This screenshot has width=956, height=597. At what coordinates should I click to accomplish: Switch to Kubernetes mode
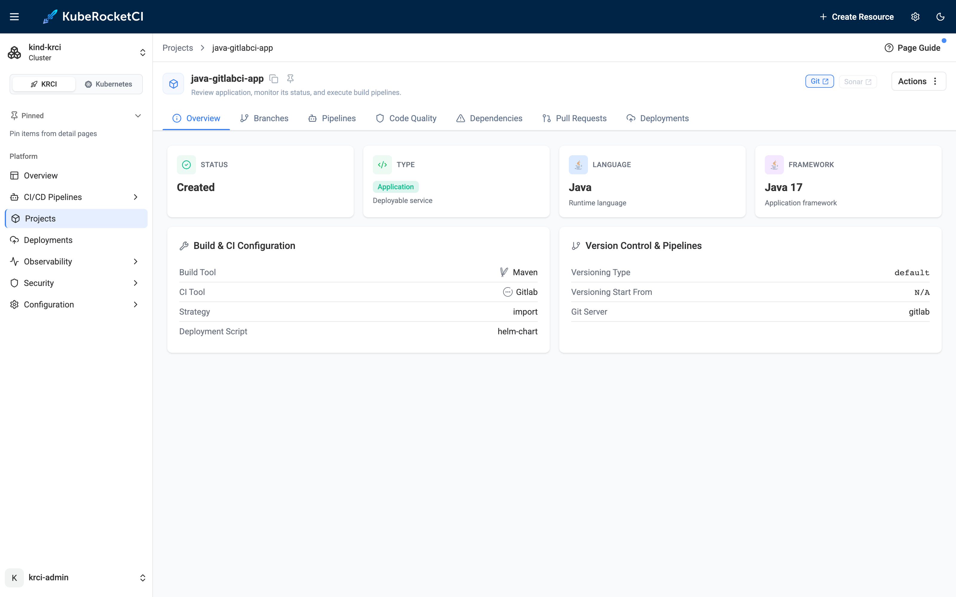click(109, 84)
